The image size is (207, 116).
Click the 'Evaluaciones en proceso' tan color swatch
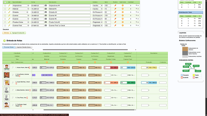(185, 49)
